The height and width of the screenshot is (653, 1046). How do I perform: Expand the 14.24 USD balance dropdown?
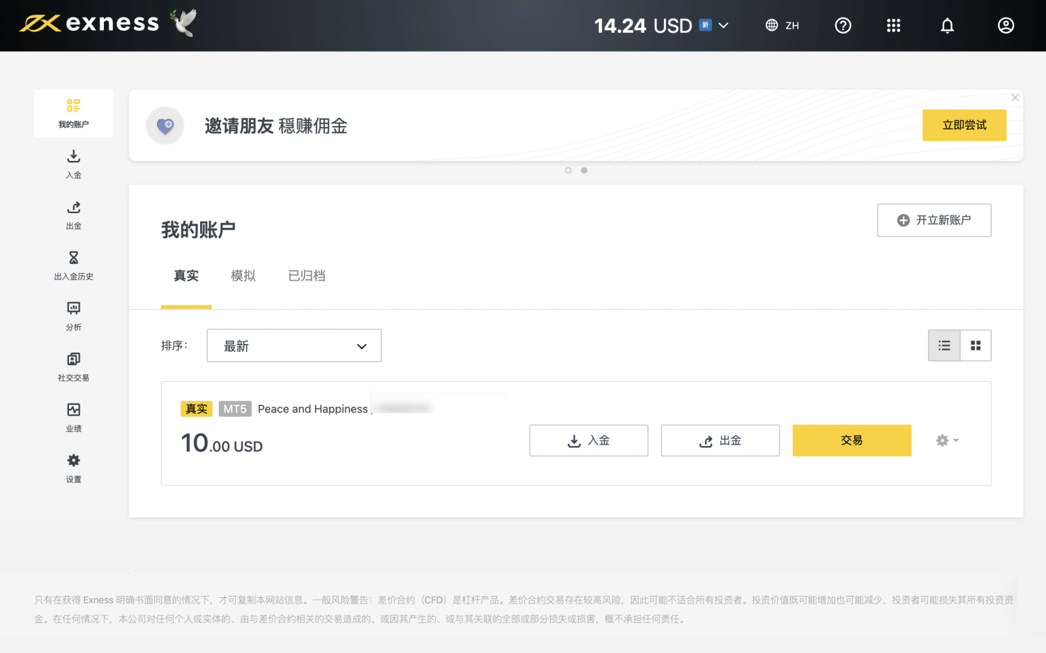pyautogui.click(x=723, y=26)
